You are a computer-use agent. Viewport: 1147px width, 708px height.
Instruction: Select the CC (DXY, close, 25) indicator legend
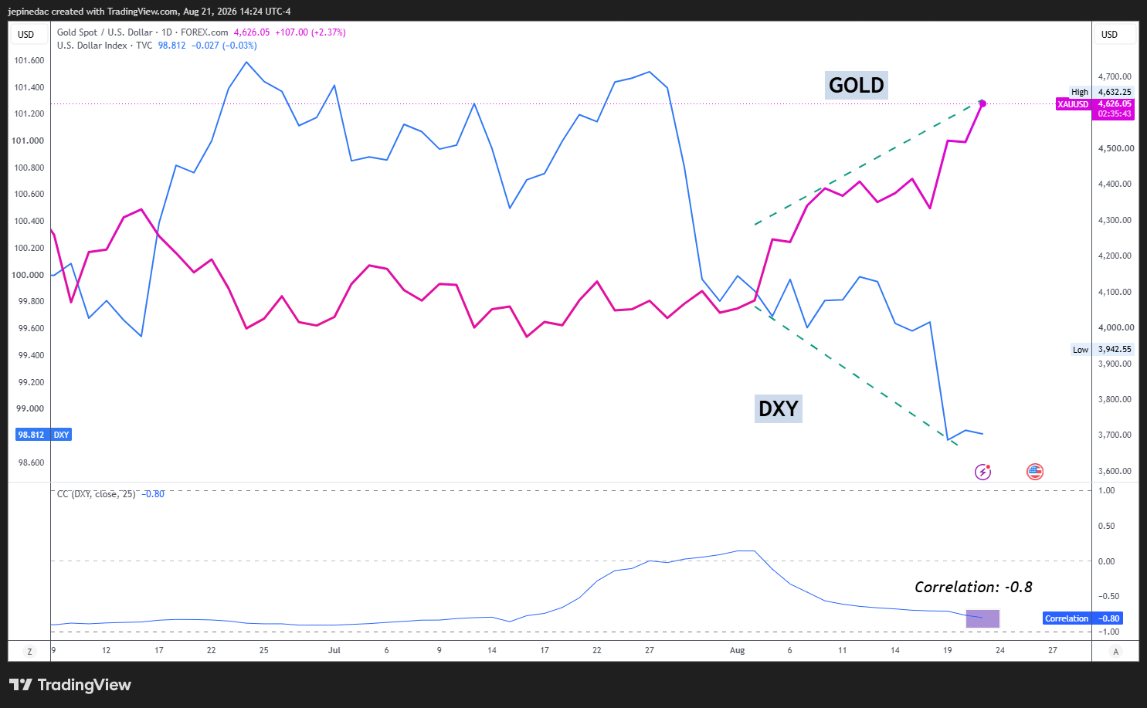pos(97,494)
